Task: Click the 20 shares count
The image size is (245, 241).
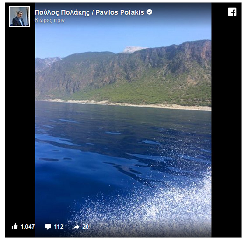Action: coord(86,227)
